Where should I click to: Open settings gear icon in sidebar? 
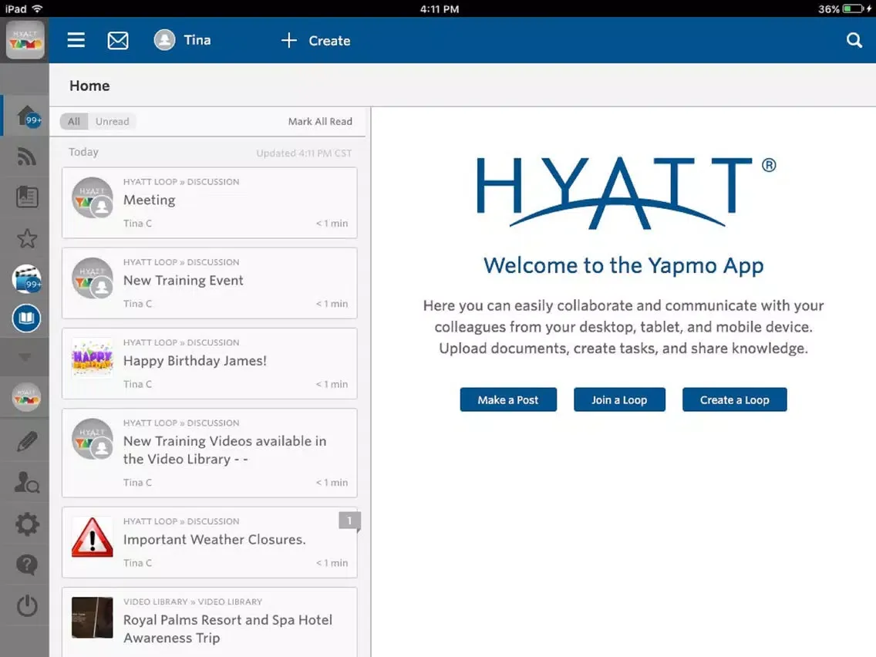coord(27,524)
